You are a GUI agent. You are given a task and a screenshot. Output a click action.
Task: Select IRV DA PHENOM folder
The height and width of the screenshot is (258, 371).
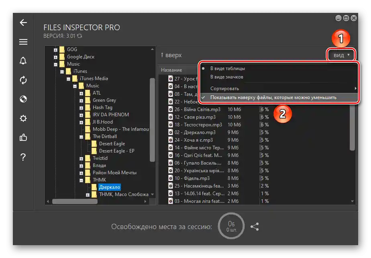(x=111, y=115)
